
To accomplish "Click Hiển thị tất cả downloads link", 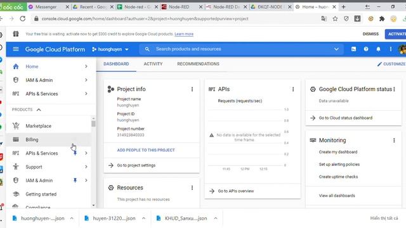I will click(x=384, y=218).
